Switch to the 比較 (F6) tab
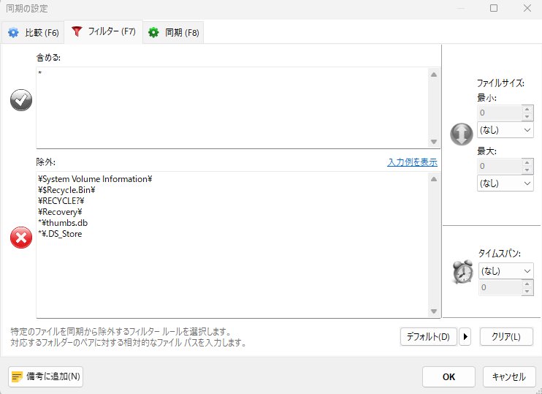Viewport: 542px width, 394px height. point(33,32)
